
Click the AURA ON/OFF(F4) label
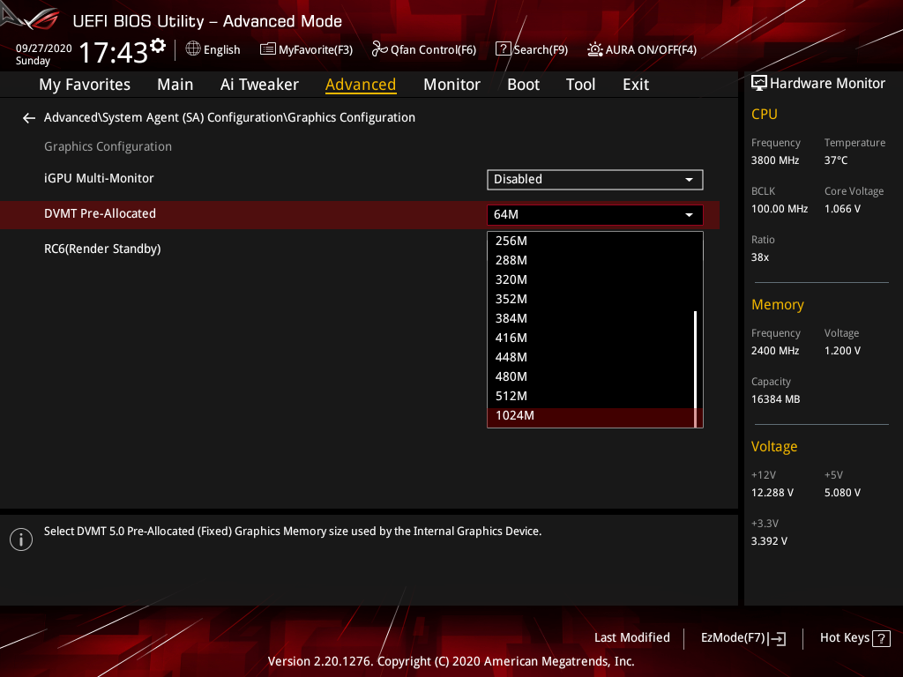[651, 50]
